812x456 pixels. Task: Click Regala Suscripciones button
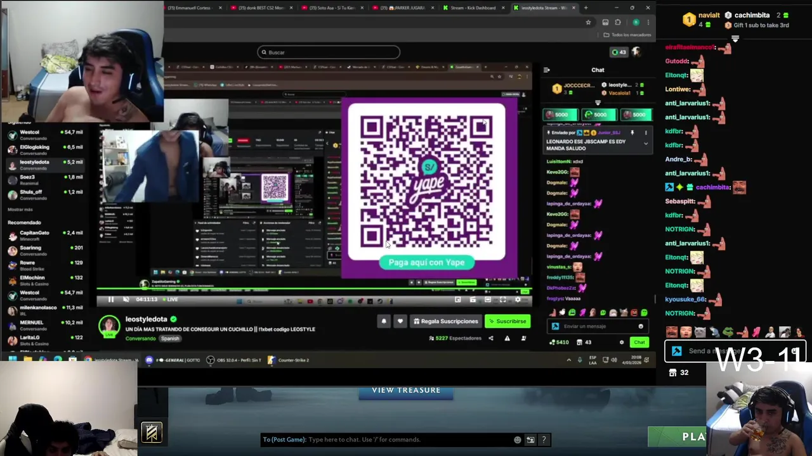(x=445, y=321)
